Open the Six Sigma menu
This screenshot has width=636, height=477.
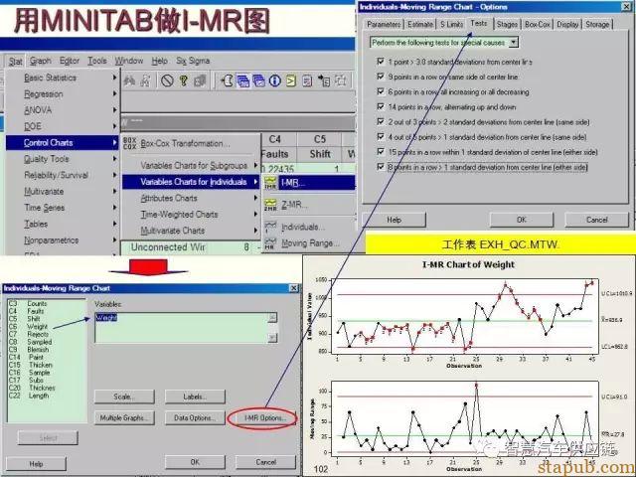193,61
